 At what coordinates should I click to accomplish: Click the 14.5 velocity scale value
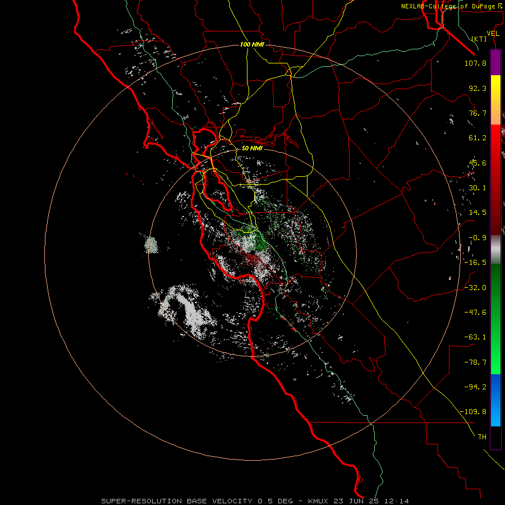[x=478, y=213]
